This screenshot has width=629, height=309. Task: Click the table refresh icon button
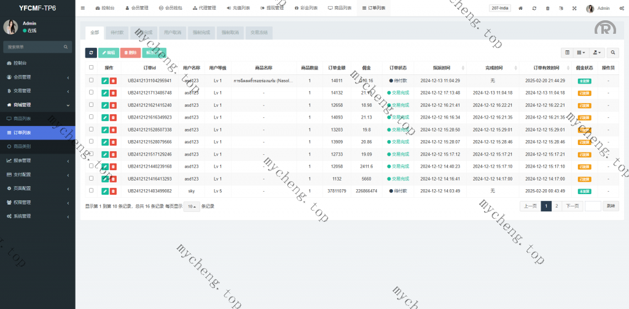point(90,53)
